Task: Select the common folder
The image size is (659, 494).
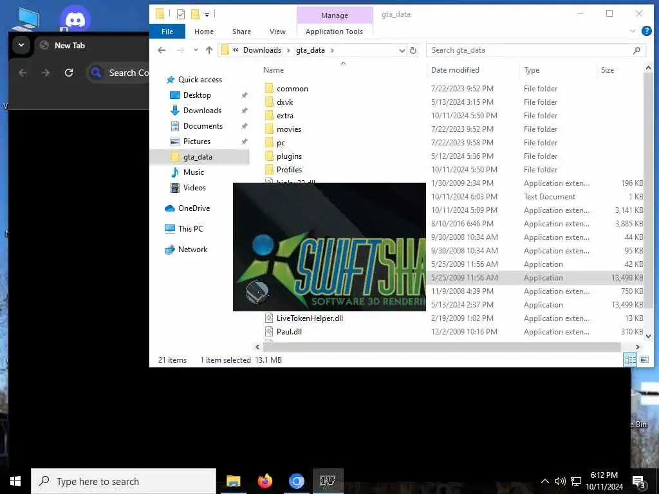Action: (x=292, y=89)
